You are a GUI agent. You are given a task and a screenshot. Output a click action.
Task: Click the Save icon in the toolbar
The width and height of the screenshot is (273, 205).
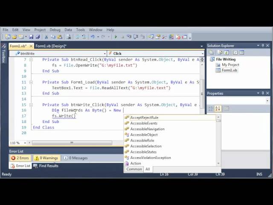[x=32, y=37]
